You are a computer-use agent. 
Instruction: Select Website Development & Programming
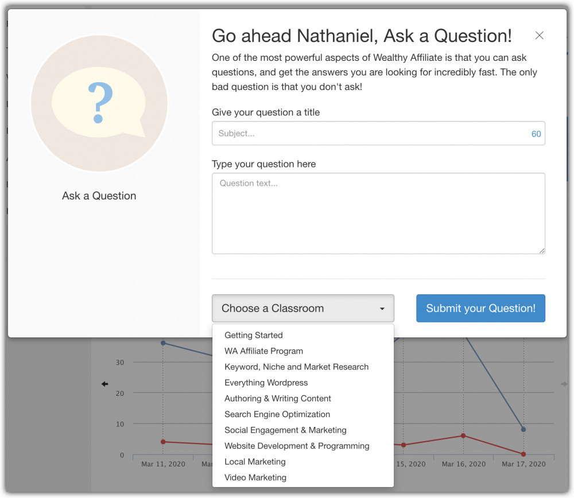coord(297,446)
